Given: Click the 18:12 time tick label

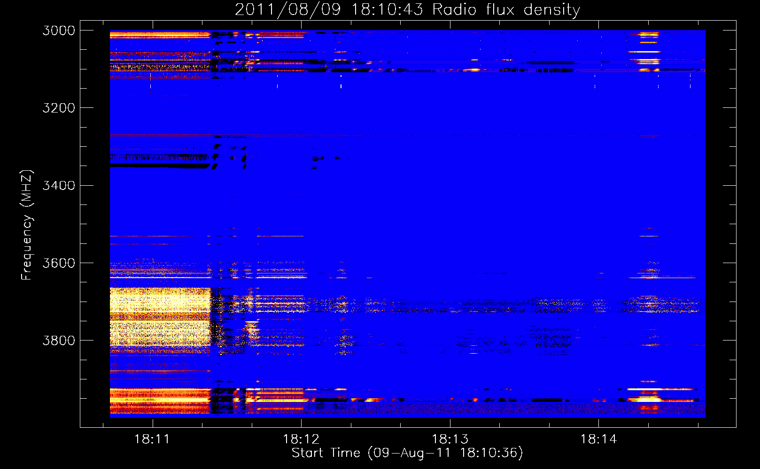Looking at the screenshot, I should click(x=301, y=439).
